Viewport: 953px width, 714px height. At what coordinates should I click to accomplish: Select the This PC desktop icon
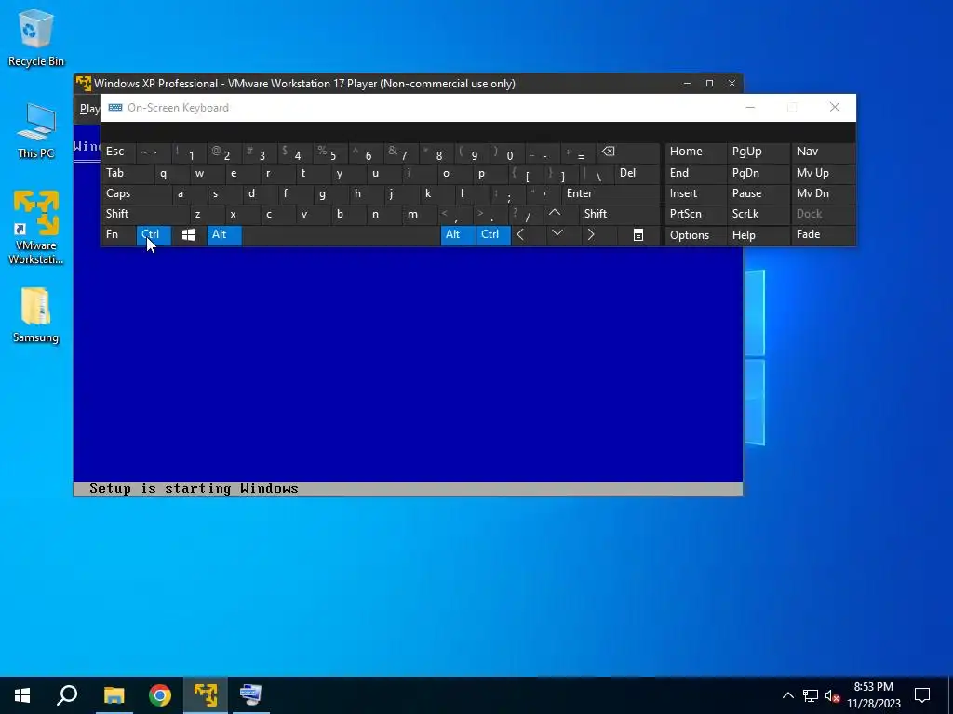36,130
